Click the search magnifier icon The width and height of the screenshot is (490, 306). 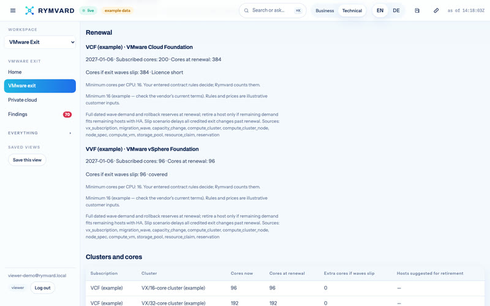click(246, 10)
